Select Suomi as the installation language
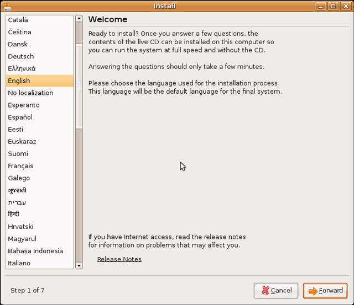 (18, 153)
